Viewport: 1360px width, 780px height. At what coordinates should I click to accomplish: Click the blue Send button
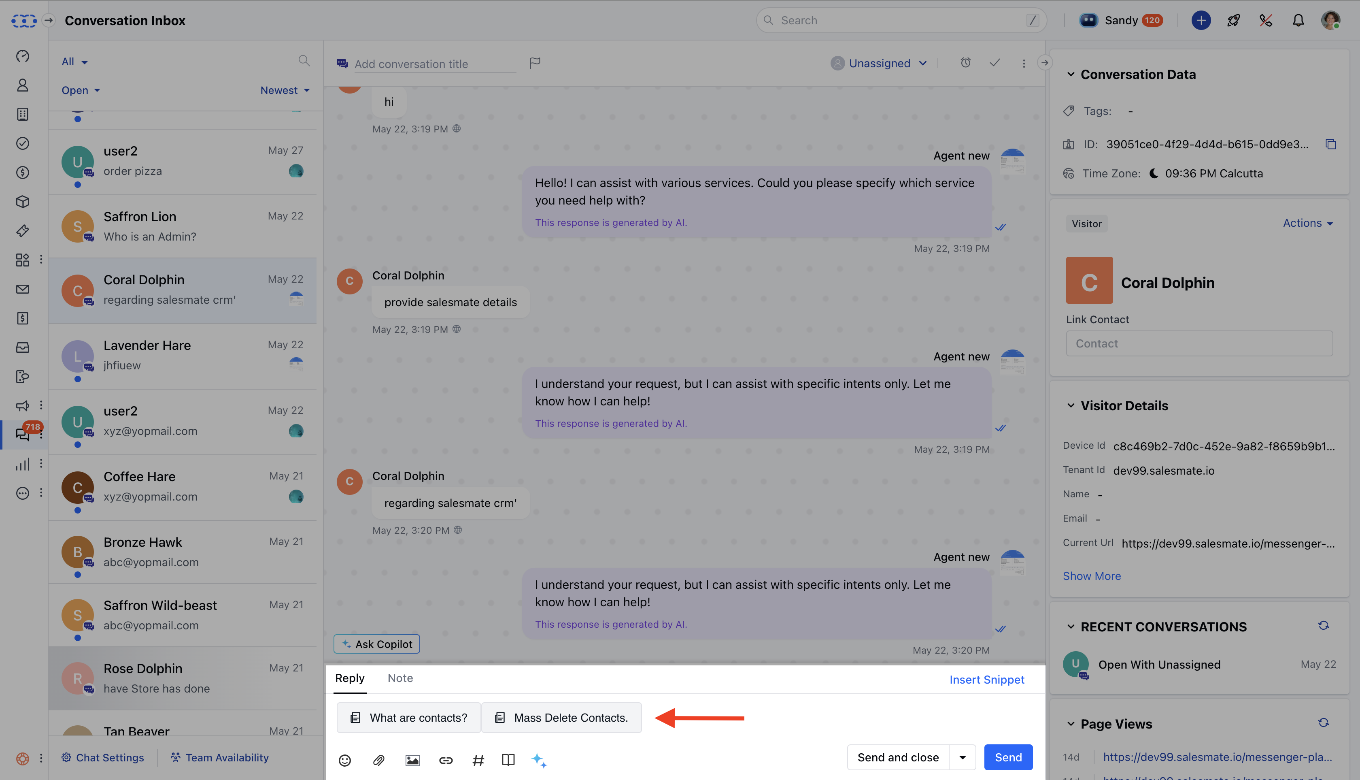pyautogui.click(x=1008, y=757)
